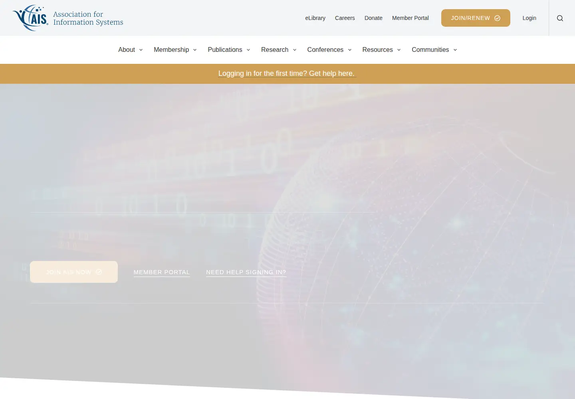575x399 pixels.
Task: Click the checkmark icon on Join AIS Now
Action: 99,272
